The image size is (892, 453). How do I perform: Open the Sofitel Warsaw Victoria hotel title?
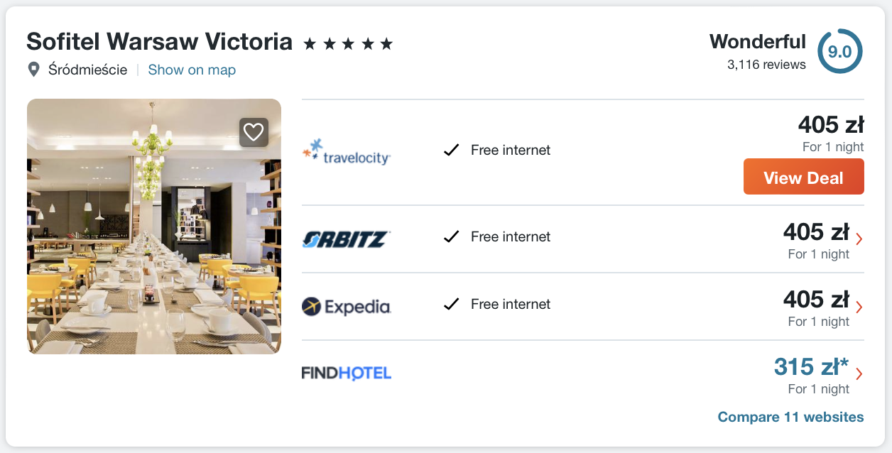(x=160, y=42)
